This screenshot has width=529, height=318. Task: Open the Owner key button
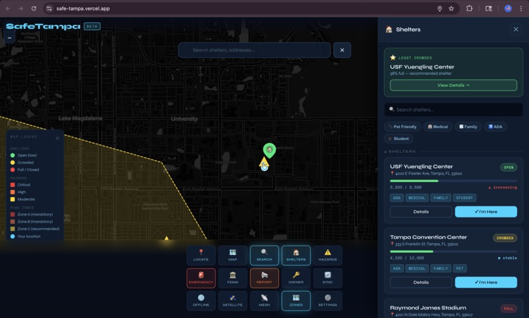click(x=296, y=278)
